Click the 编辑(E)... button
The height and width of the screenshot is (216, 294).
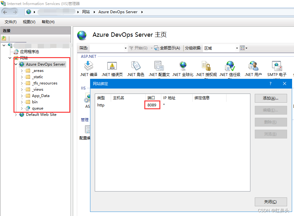click(x=271, y=110)
